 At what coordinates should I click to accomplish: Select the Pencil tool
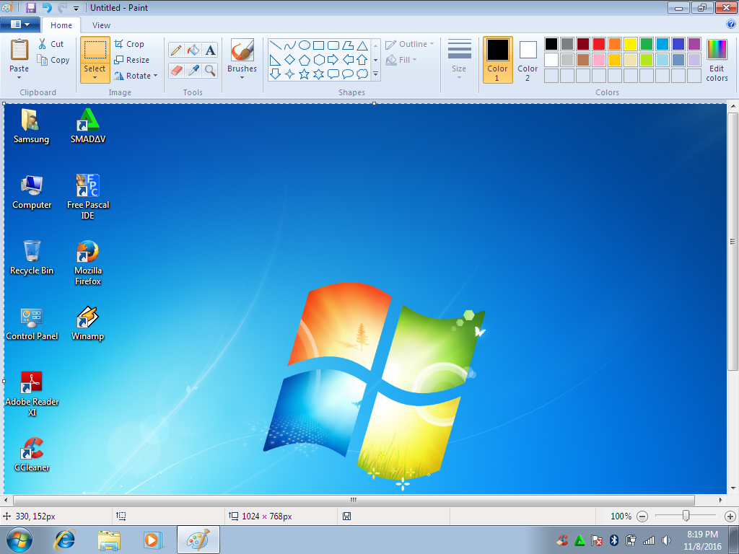(176, 50)
